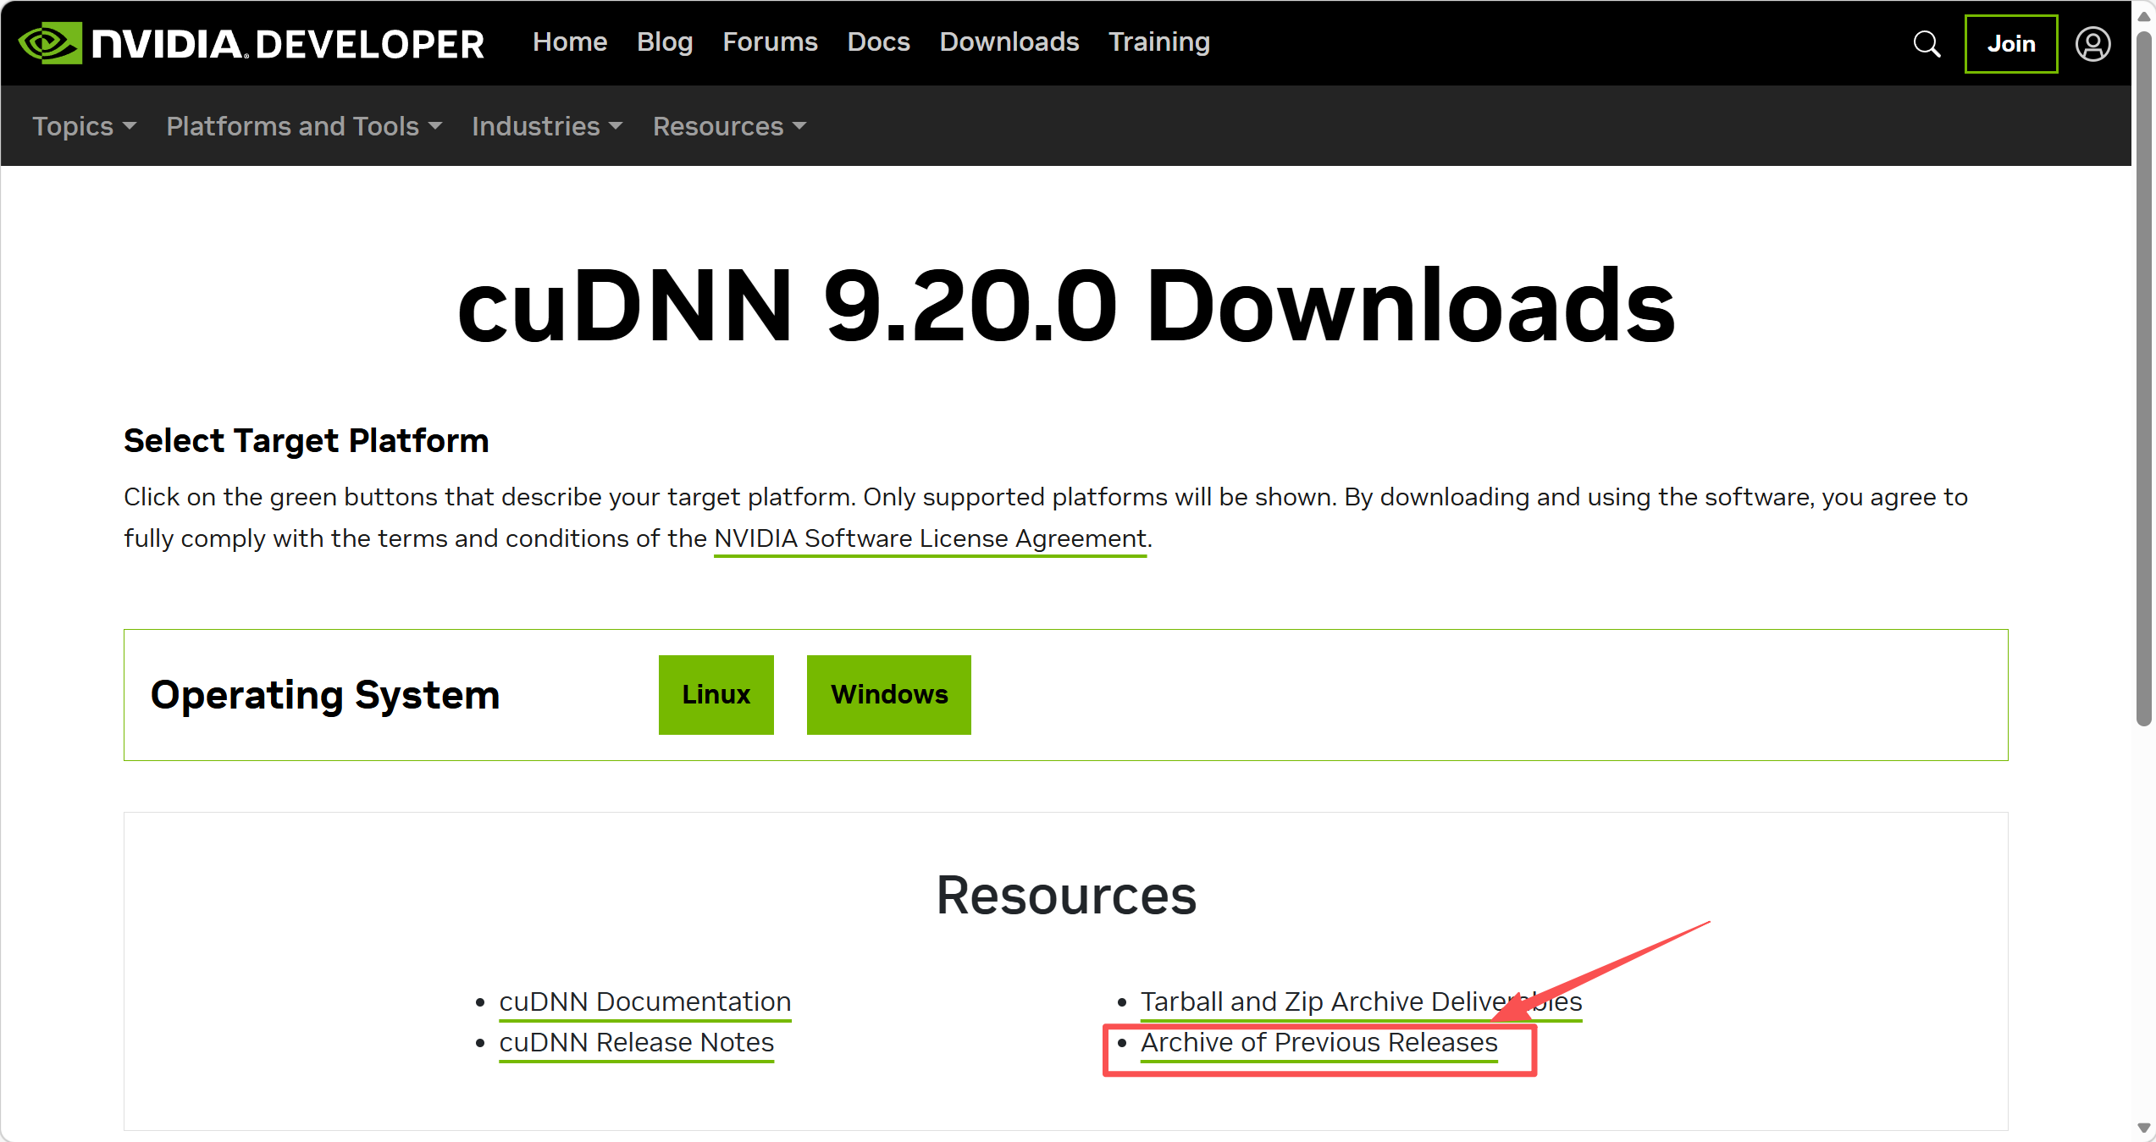2156x1142 pixels.
Task: Go to the Home menu item
Action: pos(569,41)
